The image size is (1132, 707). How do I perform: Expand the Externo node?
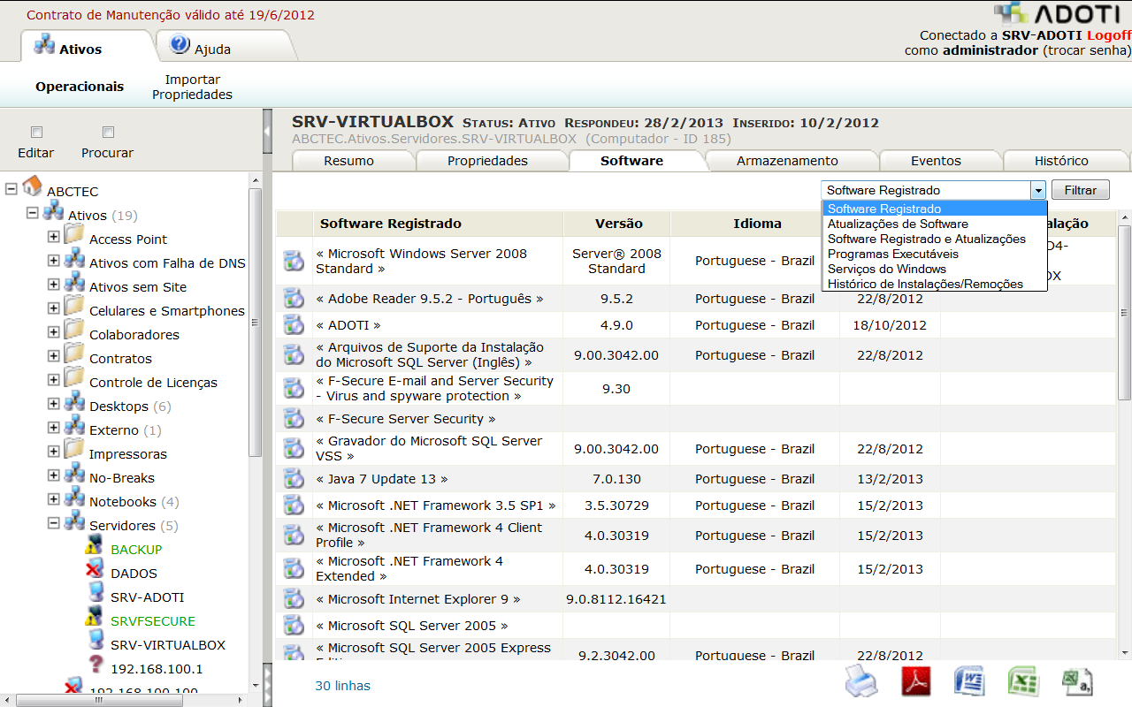(x=54, y=428)
